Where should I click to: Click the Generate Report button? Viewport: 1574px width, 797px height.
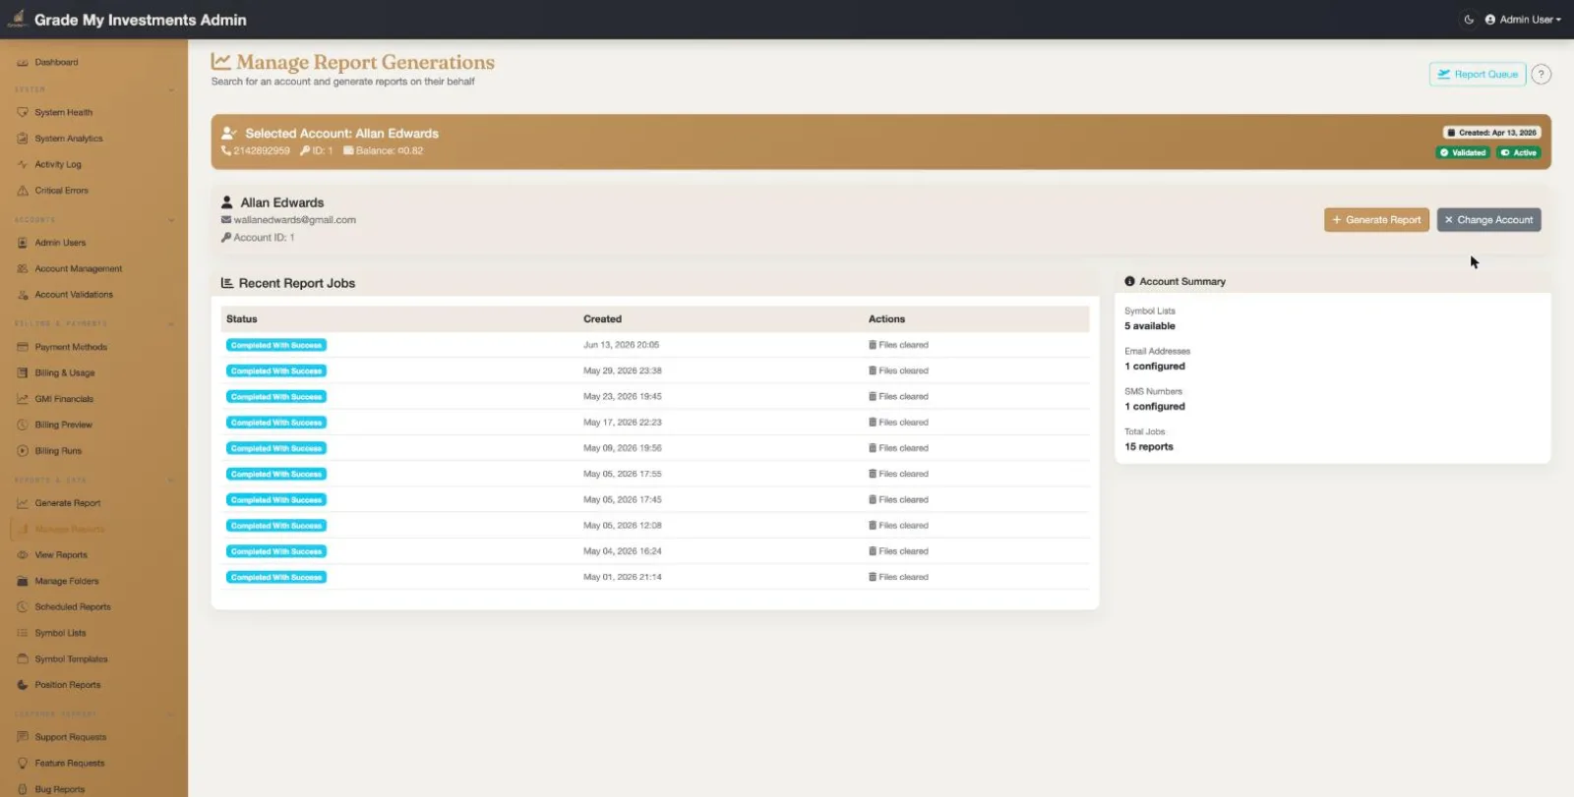(x=1376, y=220)
